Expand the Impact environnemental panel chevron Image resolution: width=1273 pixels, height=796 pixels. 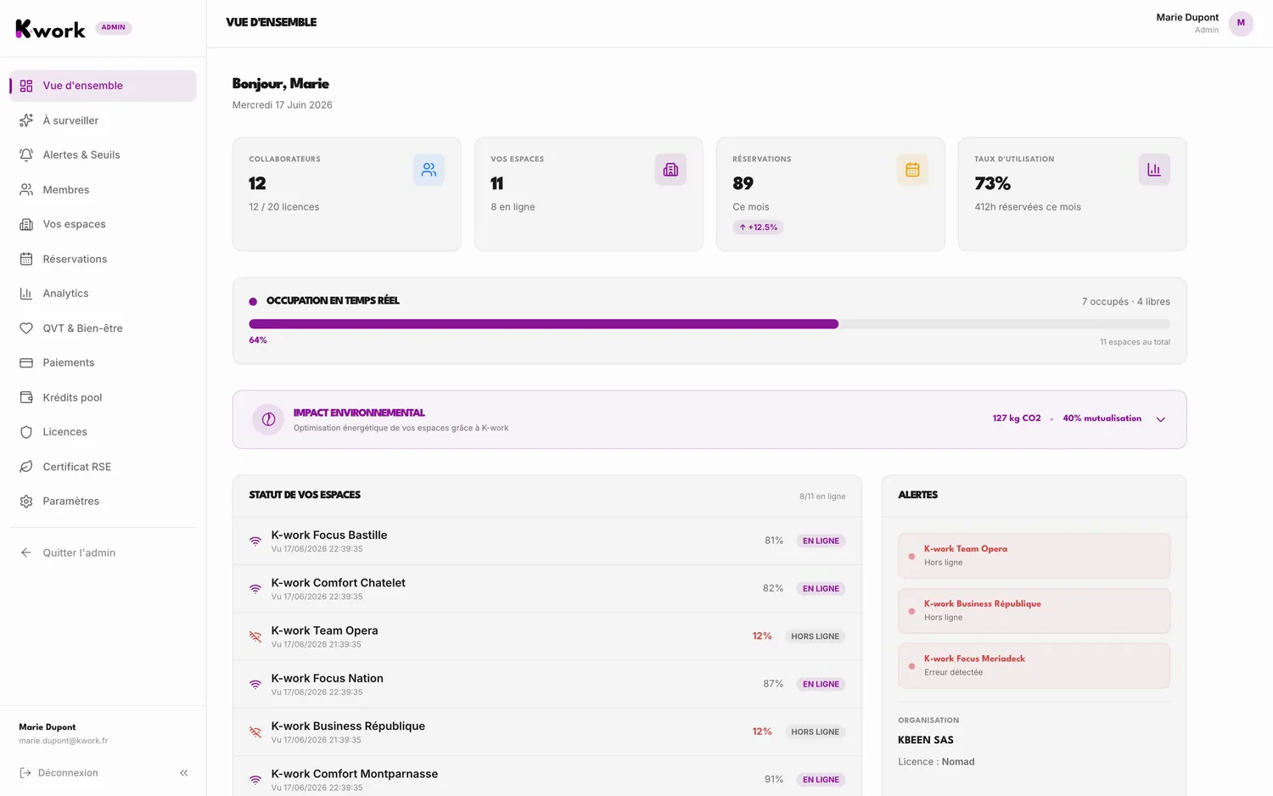click(x=1161, y=419)
